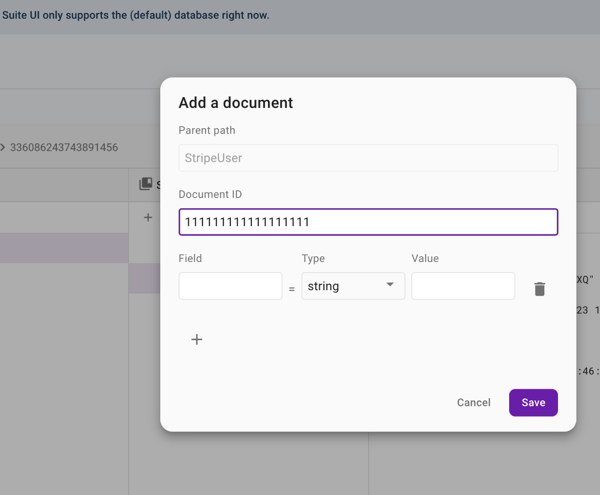Click the highlighted row in left panel
600x495 pixels.
(x=64, y=248)
